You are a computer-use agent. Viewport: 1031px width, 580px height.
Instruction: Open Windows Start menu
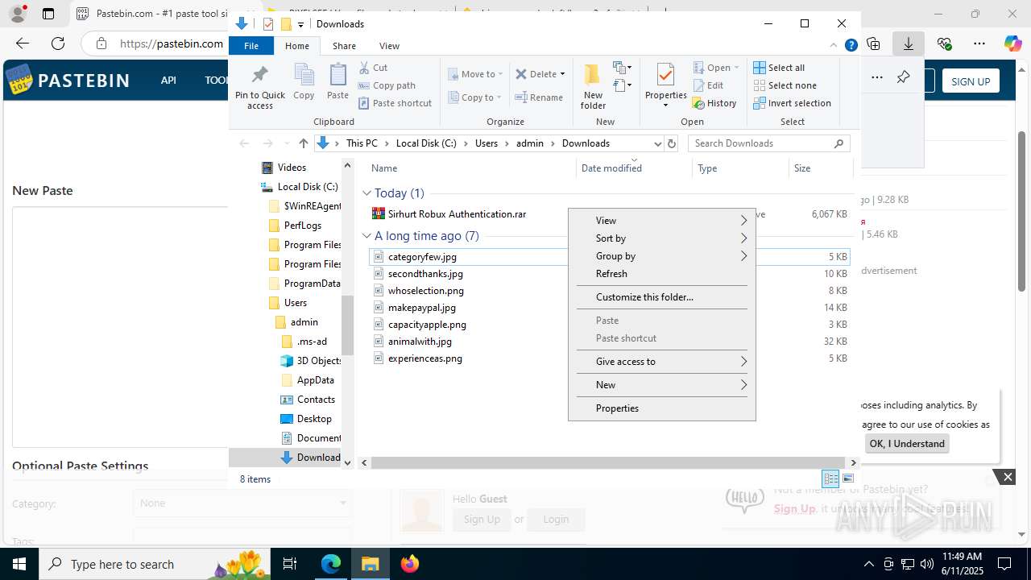tap(19, 564)
